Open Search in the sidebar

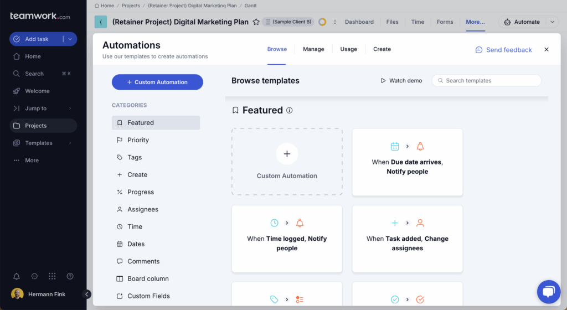(x=34, y=74)
